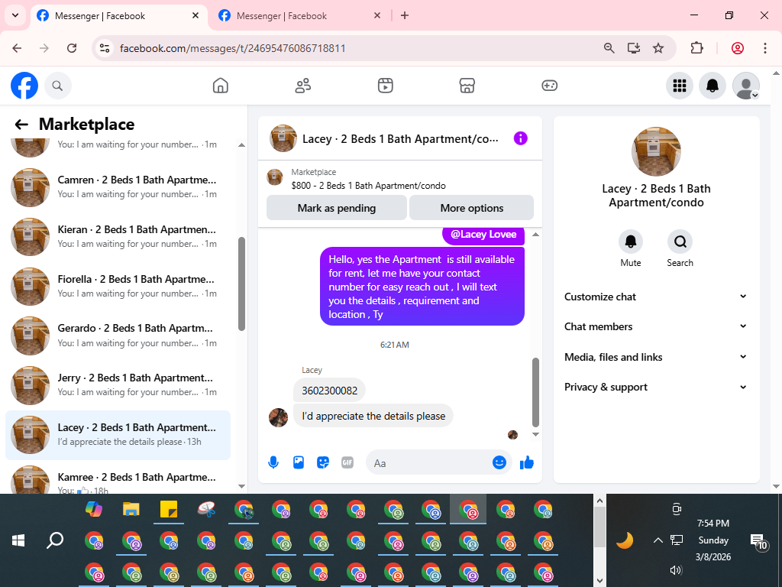Click the phone number message 3602300082
Screen dimensions: 782x587
[330, 391]
